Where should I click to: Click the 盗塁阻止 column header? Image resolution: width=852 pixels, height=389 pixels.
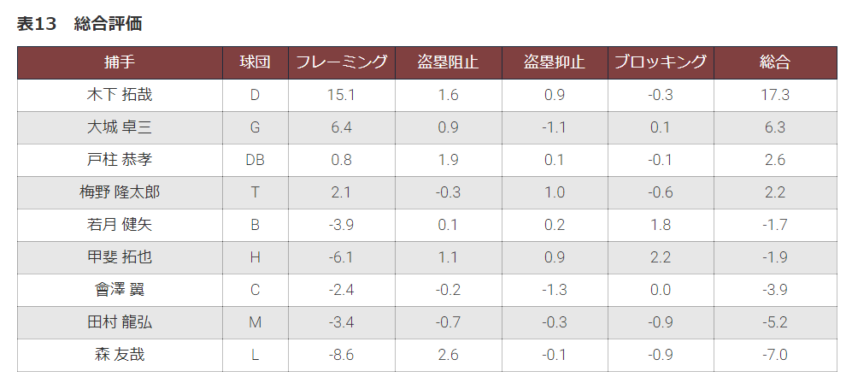[449, 62]
